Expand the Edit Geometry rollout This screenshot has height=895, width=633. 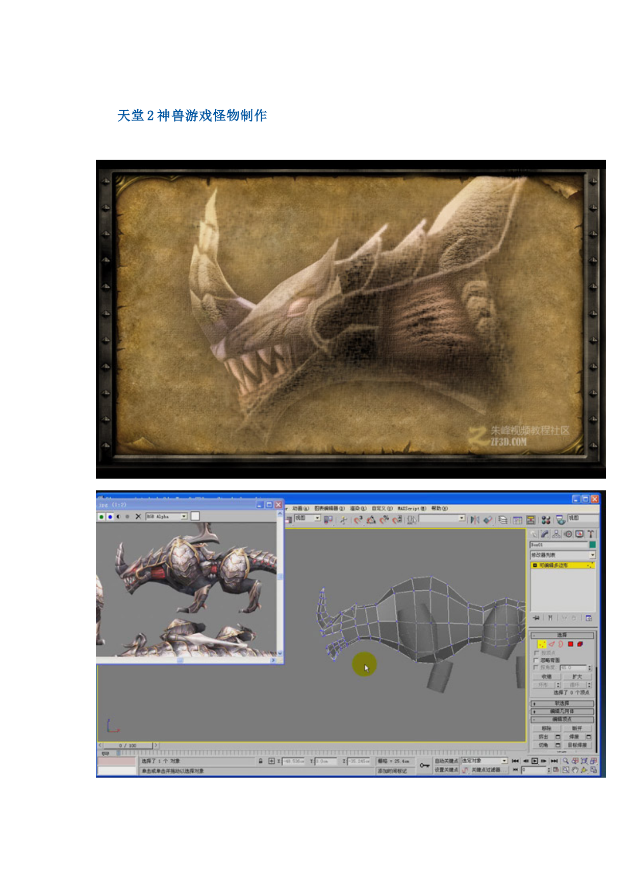[x=562, y=711]
